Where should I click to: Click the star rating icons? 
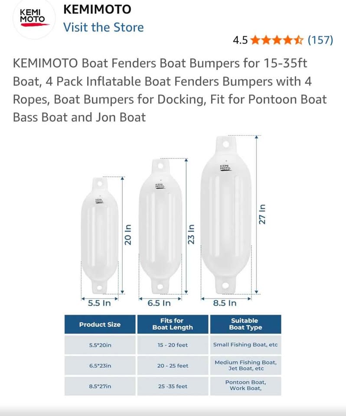click(277, 40)
